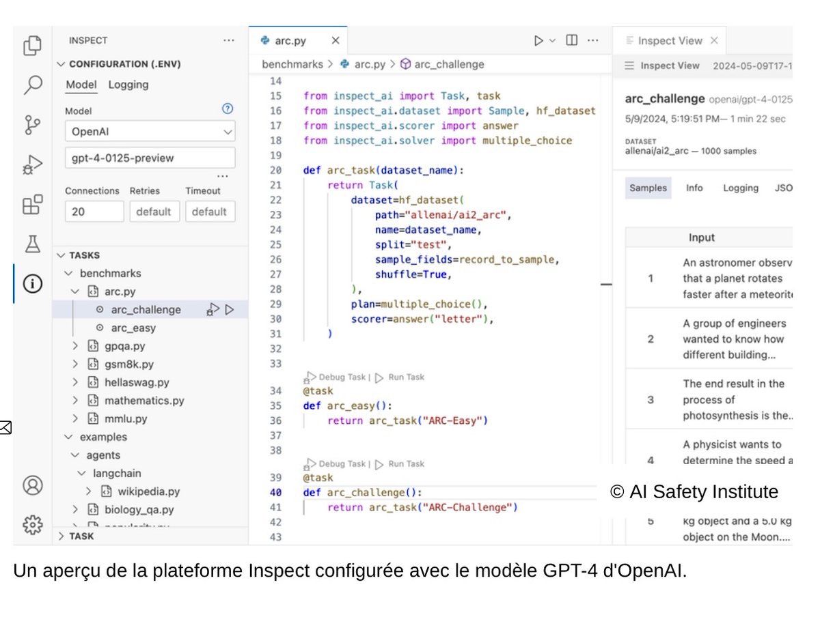The image size is (820, 632).
Task: Open sample 2 about group of engineers
Action: [x=709, y=339]
